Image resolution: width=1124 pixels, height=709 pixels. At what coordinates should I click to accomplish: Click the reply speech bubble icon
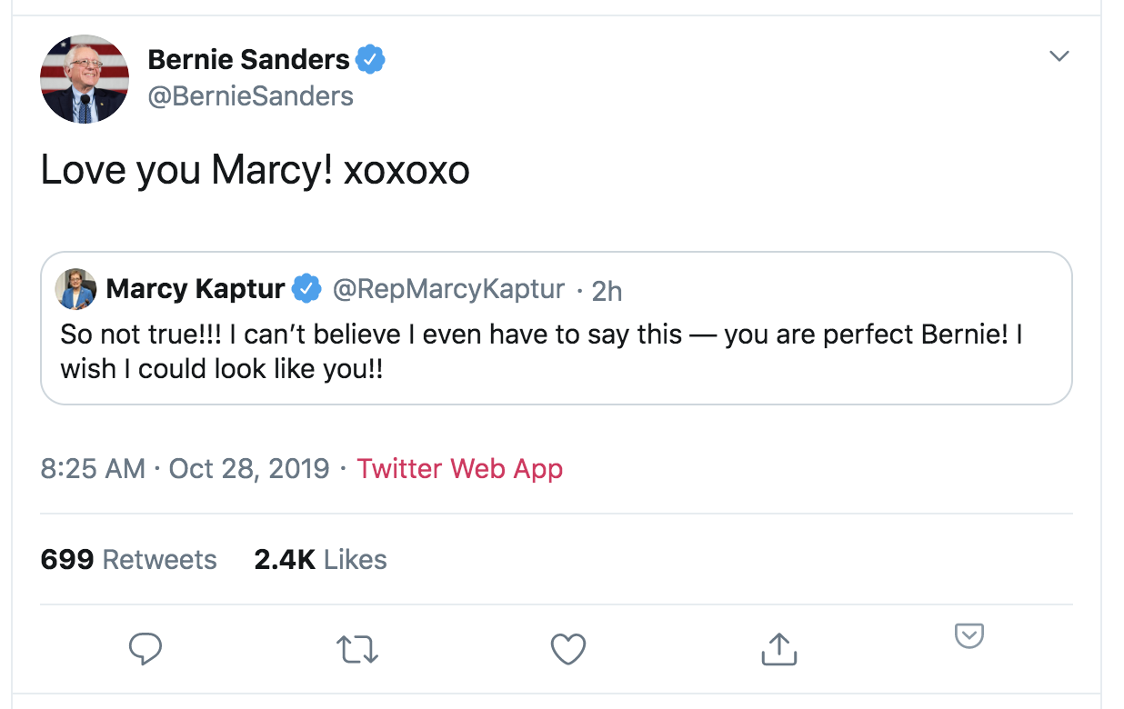[x=146, y=649]
